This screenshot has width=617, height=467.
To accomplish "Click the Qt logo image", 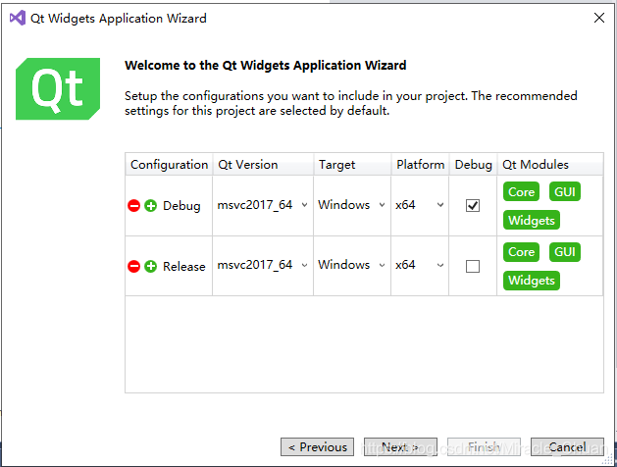I will pos(58,89).
